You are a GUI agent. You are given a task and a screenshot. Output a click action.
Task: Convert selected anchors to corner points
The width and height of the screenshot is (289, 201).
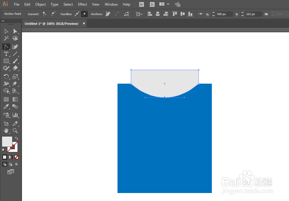point(45,14)
